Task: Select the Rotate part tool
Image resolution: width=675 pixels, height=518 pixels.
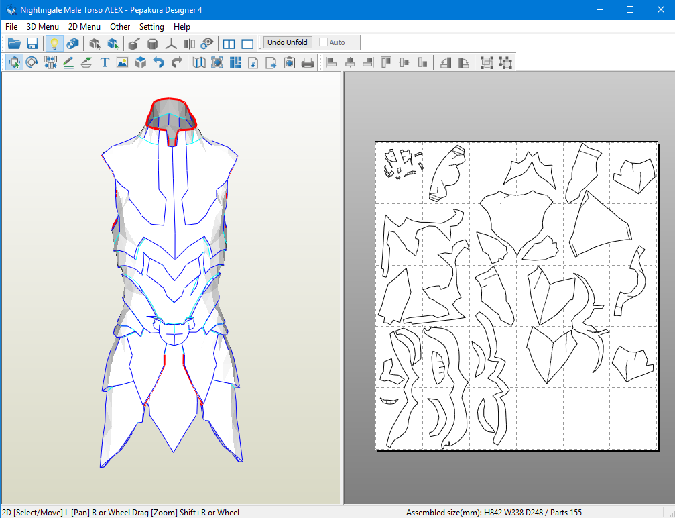Action: (32, 62)
